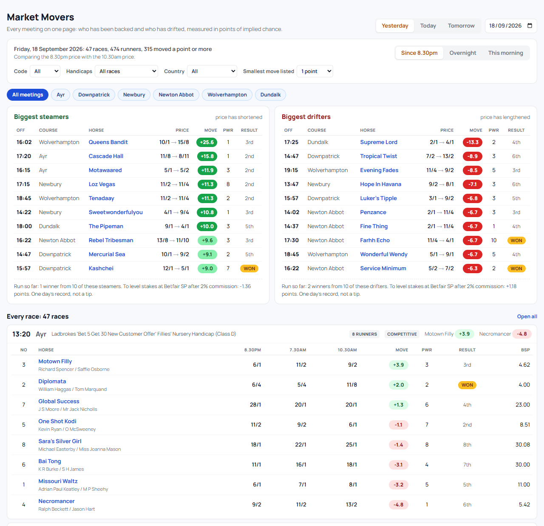Click the BSP column header
Image resolution: width=544 pixels, height=526 pixels.
click(x=526, y=350)
